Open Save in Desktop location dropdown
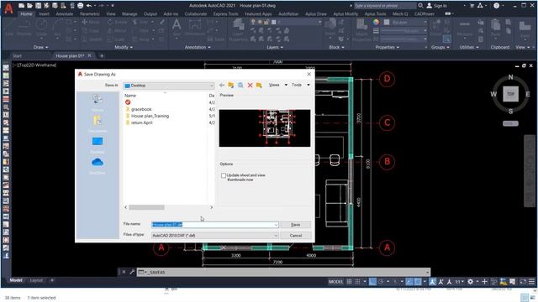This screenshot has width=538, height=302. 169,86
